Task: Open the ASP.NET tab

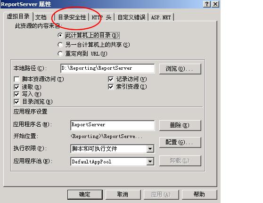Action: (161, 17)
